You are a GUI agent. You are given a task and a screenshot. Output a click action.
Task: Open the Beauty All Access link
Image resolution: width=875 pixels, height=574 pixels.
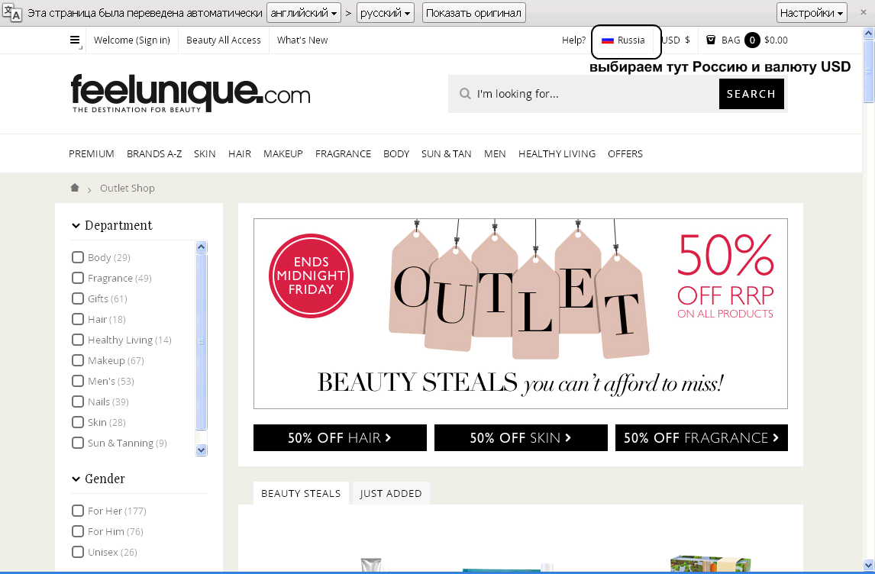(x=223, y=40)
